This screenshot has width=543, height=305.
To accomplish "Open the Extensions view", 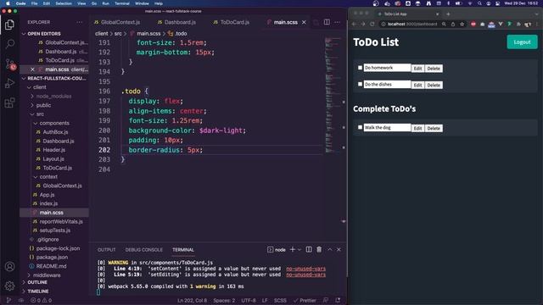I will tap(9, 103).
